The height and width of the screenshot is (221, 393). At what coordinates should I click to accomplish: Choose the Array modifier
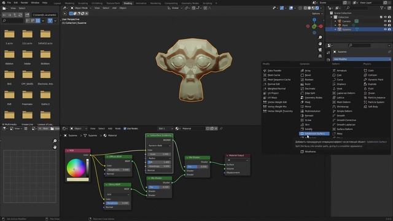point(308,71)
